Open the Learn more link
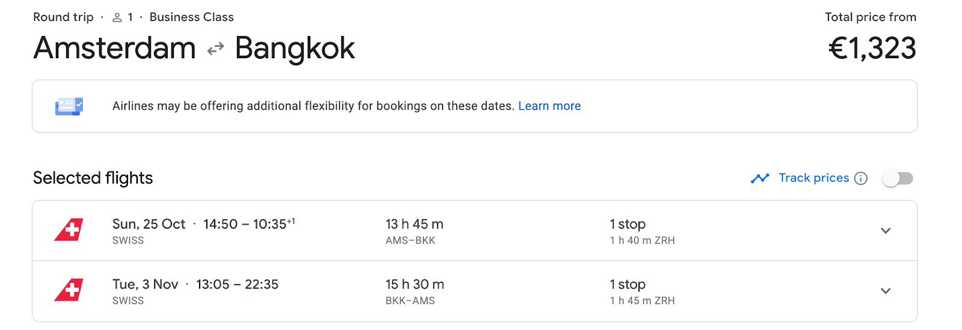The image size is (962, 330). 550,106
